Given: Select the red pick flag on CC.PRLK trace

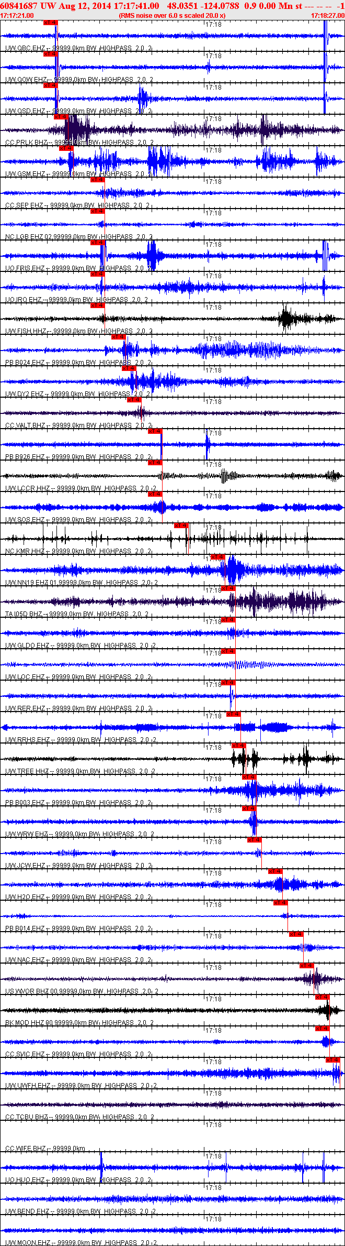Looking at the screenshot, I should (61, 117).
